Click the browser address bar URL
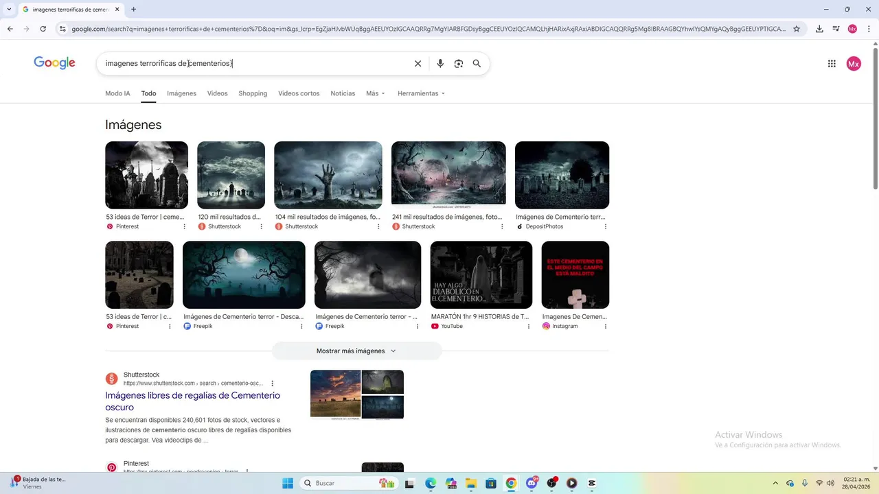 tap(429, 29)
